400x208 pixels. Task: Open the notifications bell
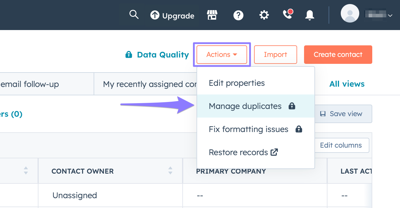coord(309,15)
